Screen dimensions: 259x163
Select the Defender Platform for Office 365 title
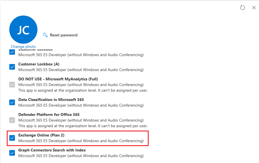pos(49,114)
